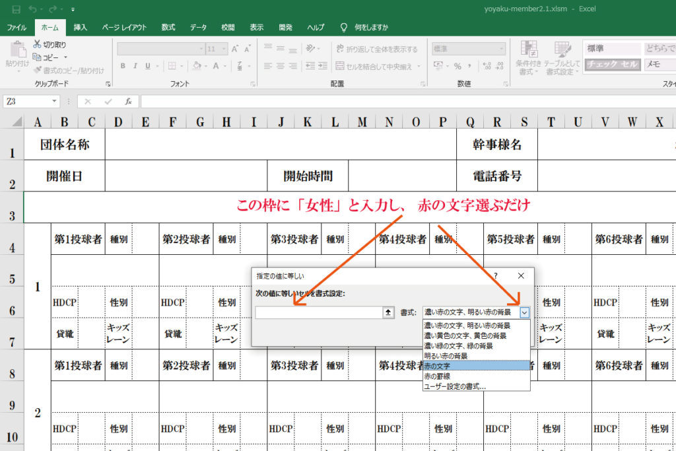
Task: Open the format (書式) dropdown arrow in dialog
Action: 524,312
